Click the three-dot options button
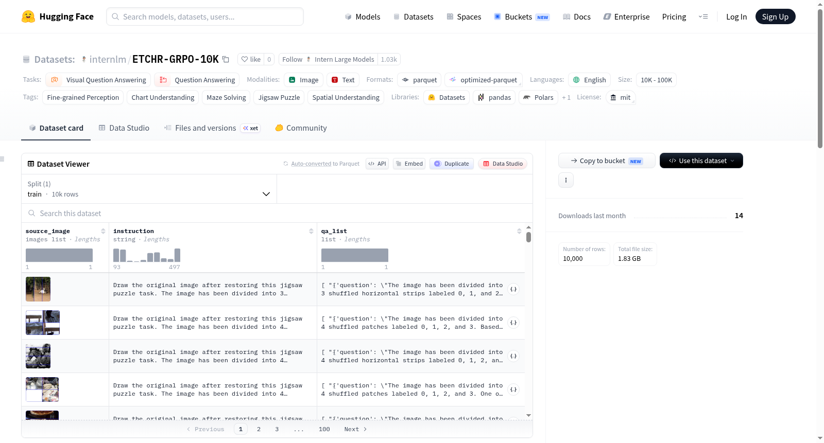 (x=566, y=180)
